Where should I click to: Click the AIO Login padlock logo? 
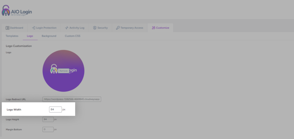coord(6,11)
